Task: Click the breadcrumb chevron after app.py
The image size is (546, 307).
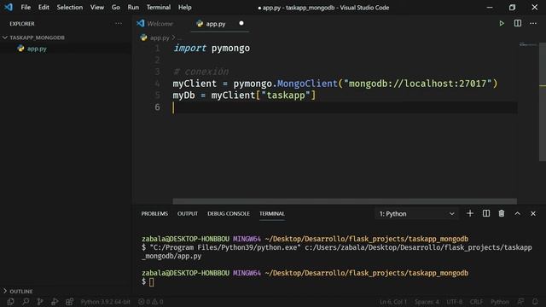Action: point(173,38)
